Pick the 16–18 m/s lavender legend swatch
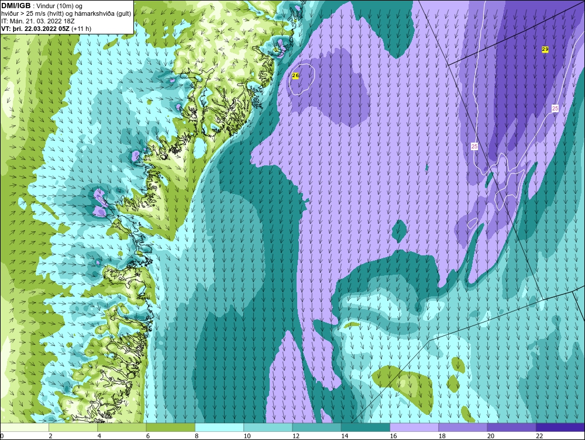Viewport: 585px width, 440px height. click(414, 427)
